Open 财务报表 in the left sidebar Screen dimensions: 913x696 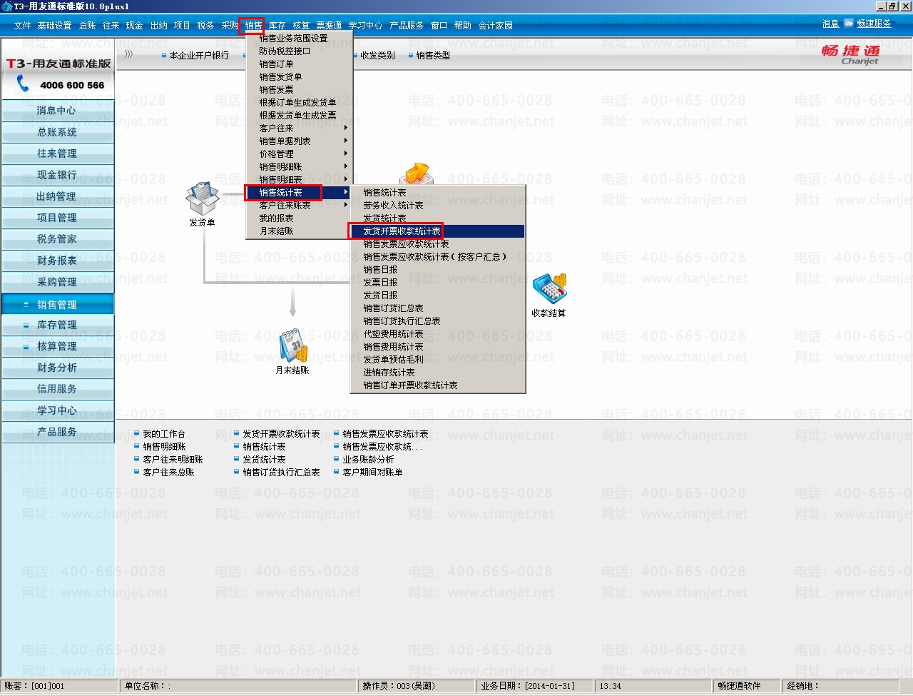tap(57, 261)
